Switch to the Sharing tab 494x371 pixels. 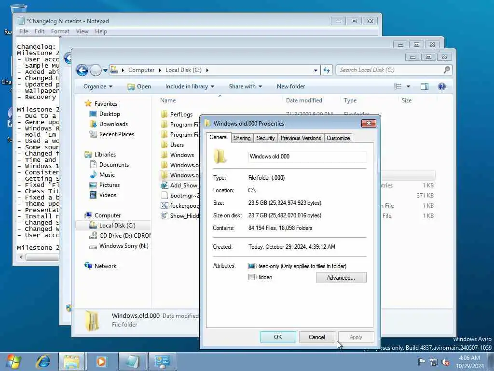(x=242, y=138)
